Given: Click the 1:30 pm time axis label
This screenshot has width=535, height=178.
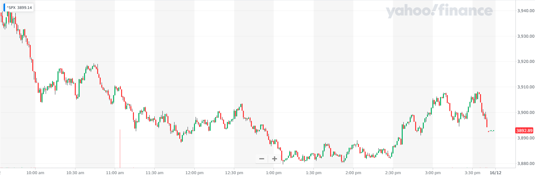Looking at the screenshot, I should pyautogui.click(x=314, y=173).
